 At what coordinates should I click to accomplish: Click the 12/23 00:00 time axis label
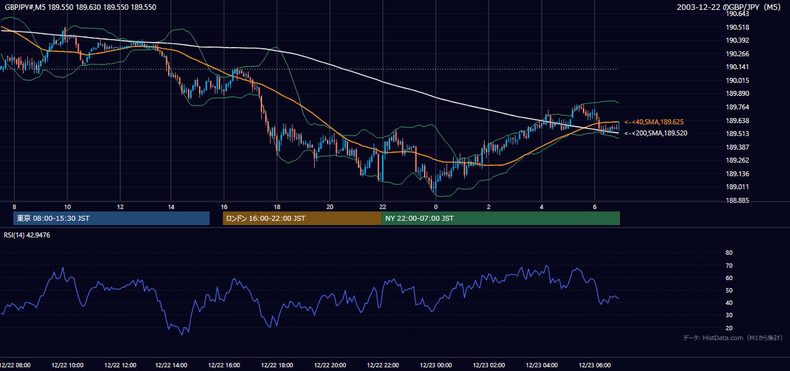tap(436, 365)
